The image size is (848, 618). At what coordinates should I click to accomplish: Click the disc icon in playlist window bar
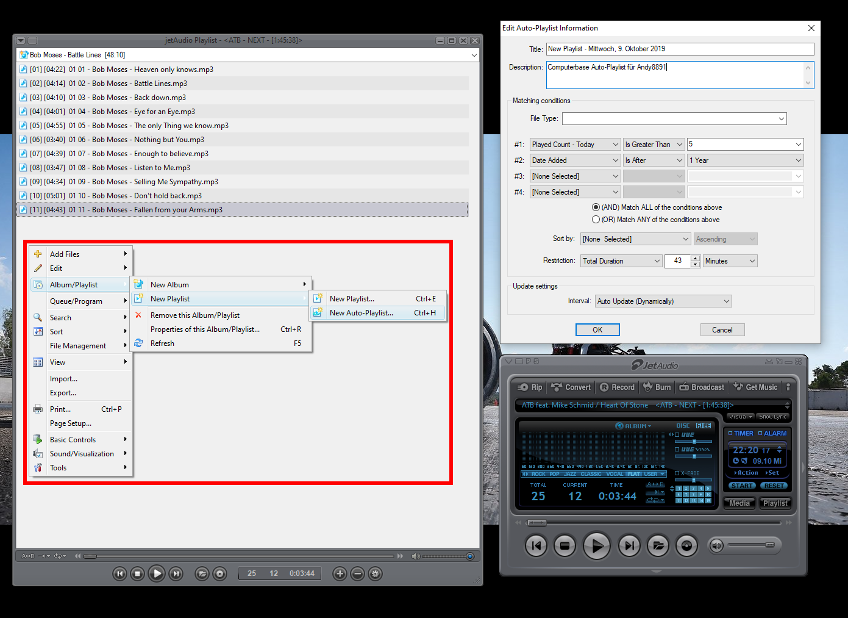pyautogui.click(x=220, y=573)
